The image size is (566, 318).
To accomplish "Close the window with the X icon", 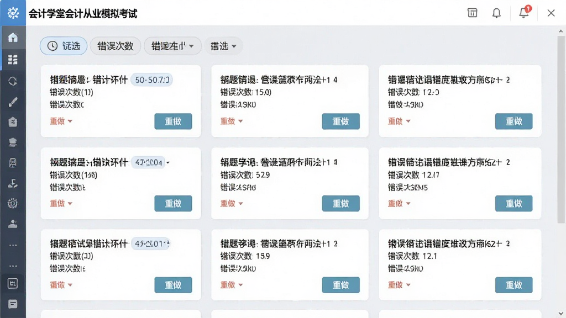I will pyautogui.click(x=551, y=13).
